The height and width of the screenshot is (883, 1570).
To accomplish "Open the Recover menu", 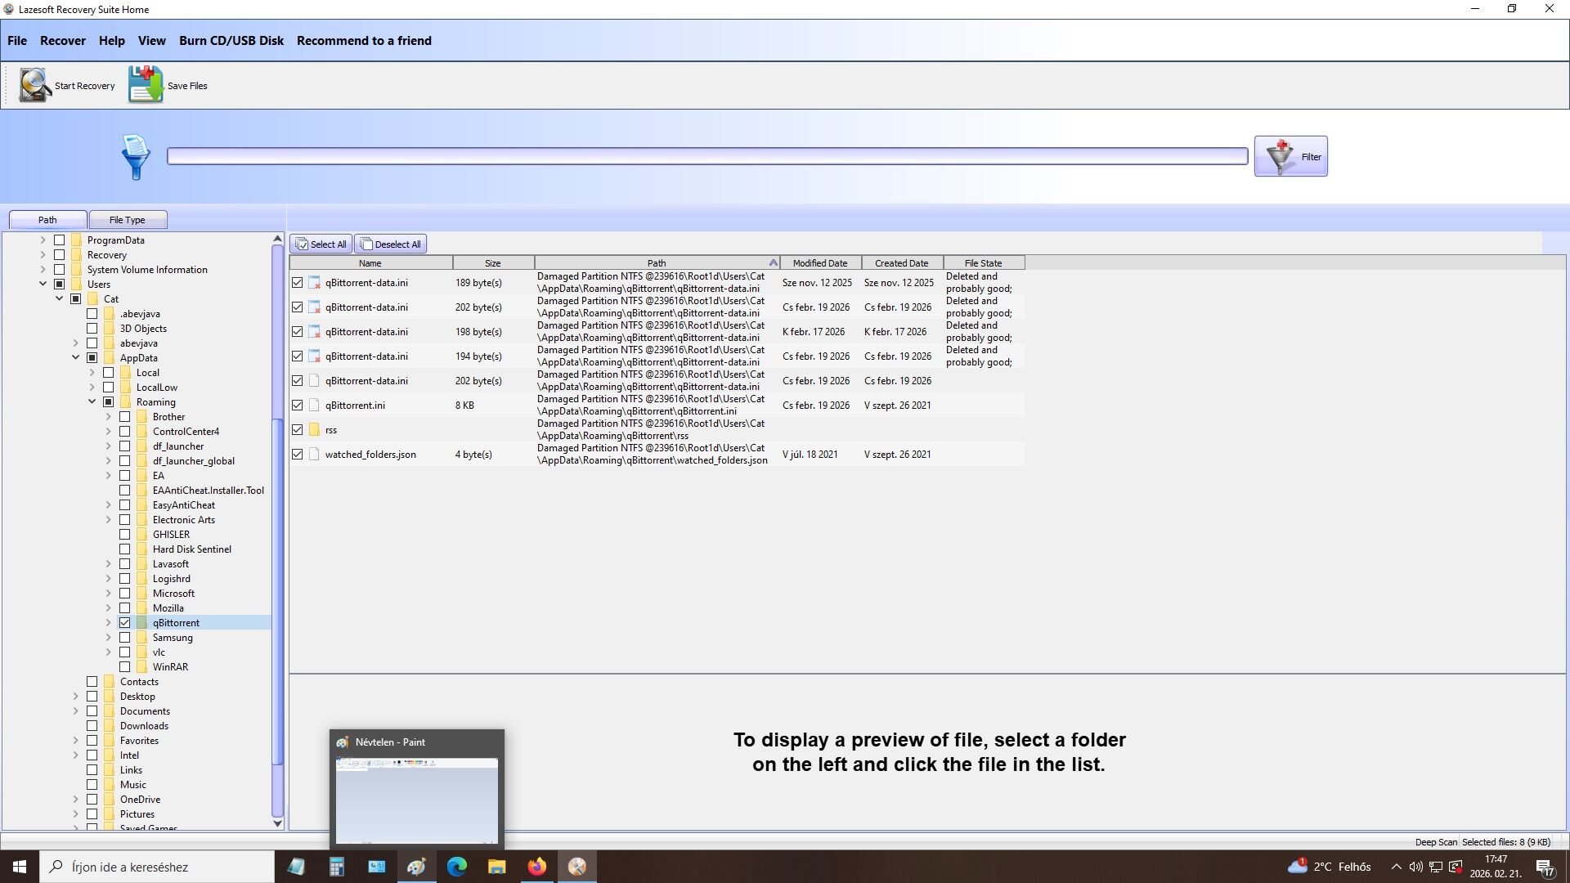I will [x=63, y=41].
